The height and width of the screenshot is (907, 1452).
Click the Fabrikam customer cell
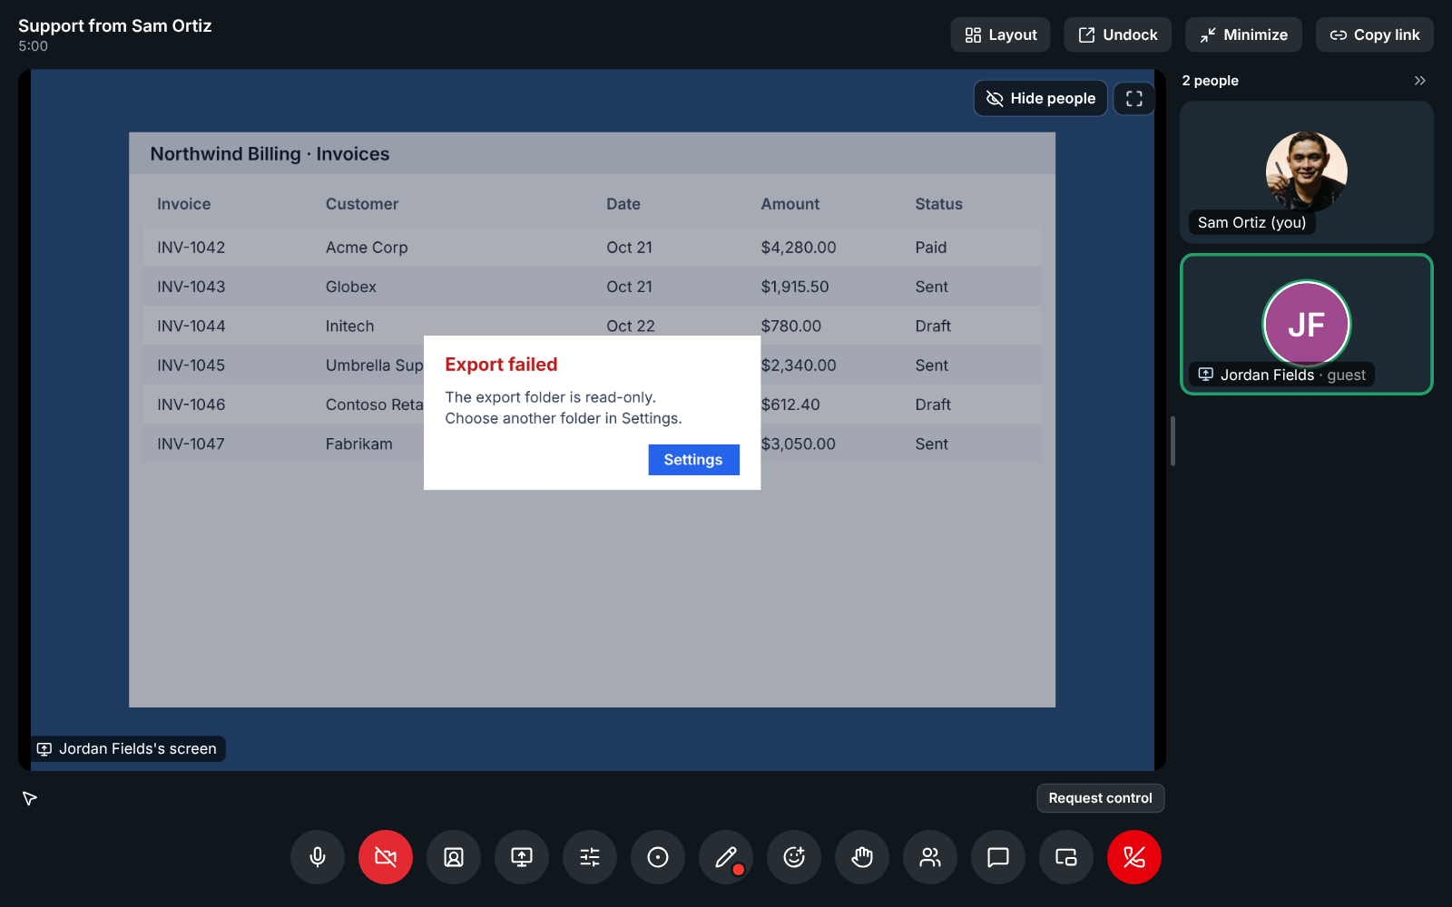[x=359, y=444]
